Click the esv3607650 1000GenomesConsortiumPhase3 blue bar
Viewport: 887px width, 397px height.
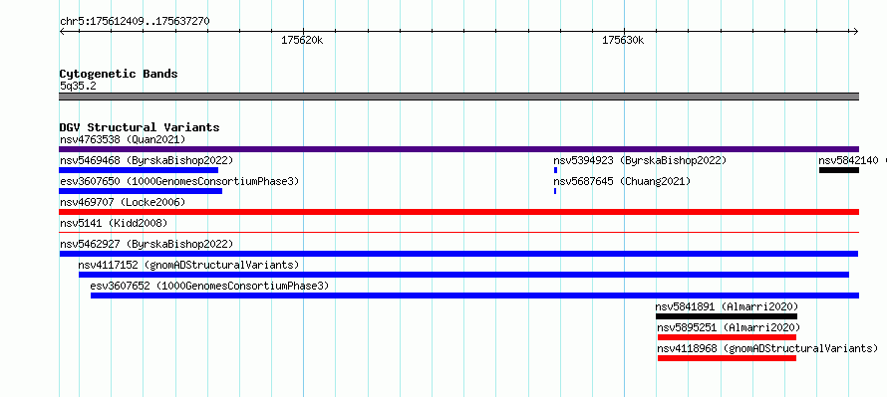(141, 191)
